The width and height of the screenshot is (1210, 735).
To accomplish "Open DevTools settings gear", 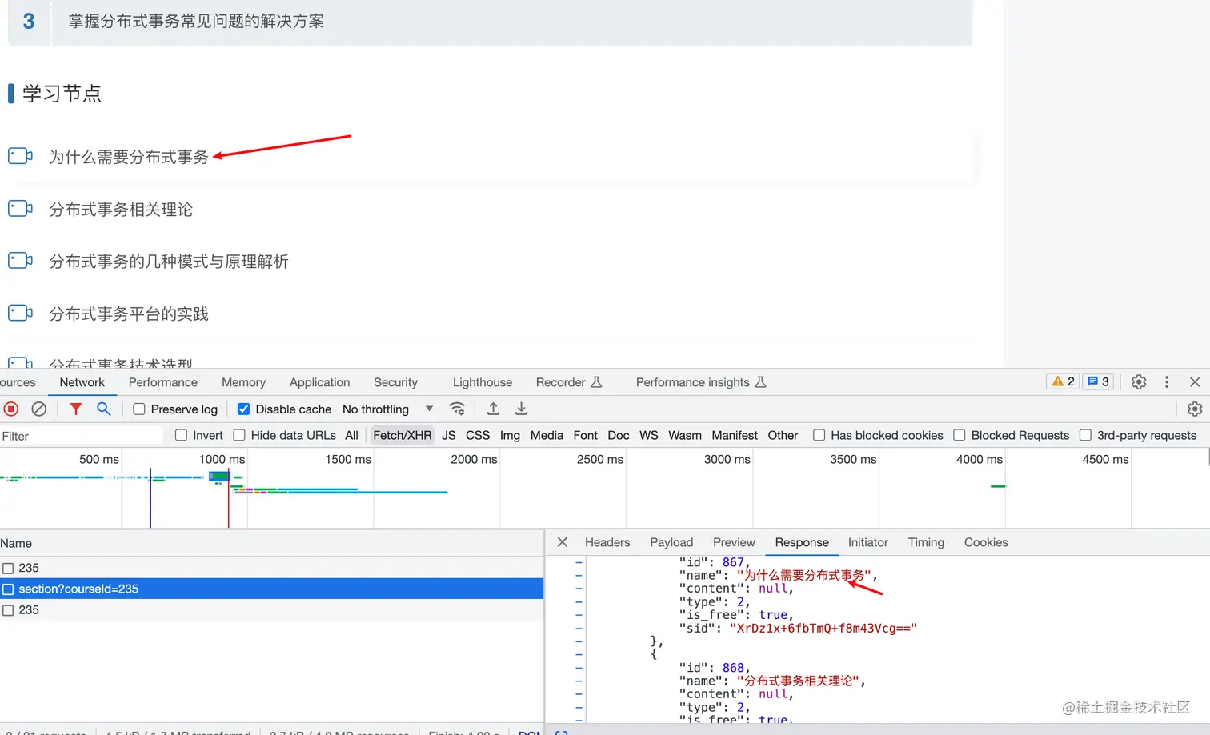I will tap(1139, 382).
